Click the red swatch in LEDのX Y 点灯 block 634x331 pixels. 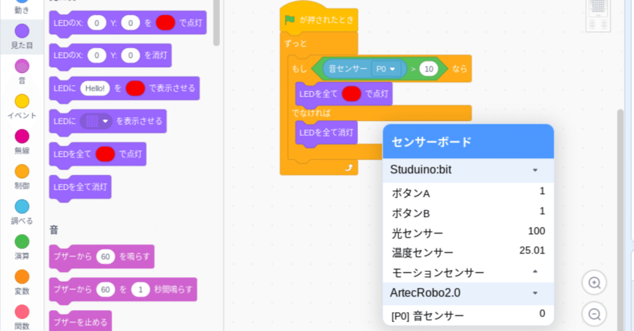point(165,22)
